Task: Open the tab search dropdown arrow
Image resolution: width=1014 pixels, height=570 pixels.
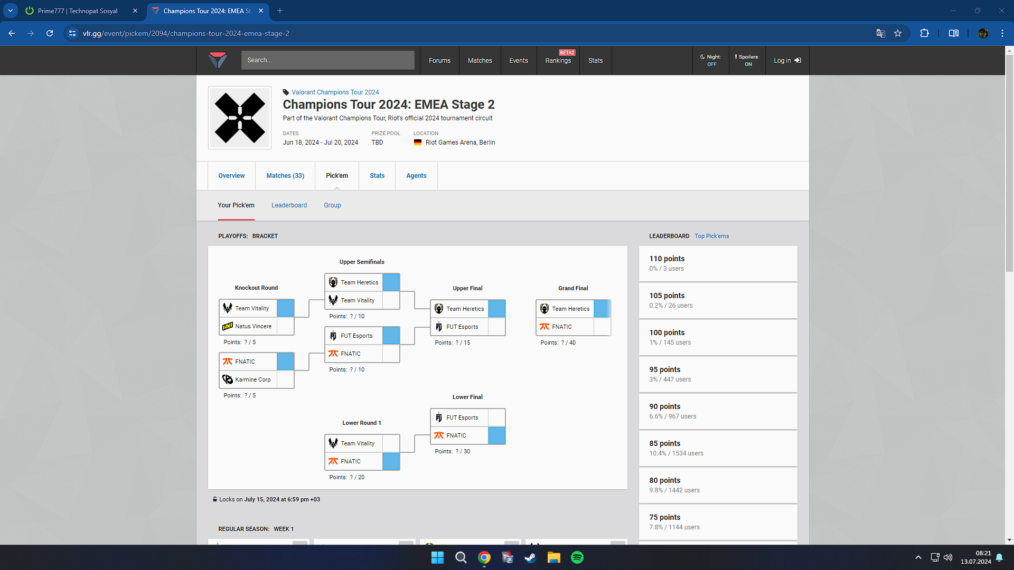Action: (11, 11)
